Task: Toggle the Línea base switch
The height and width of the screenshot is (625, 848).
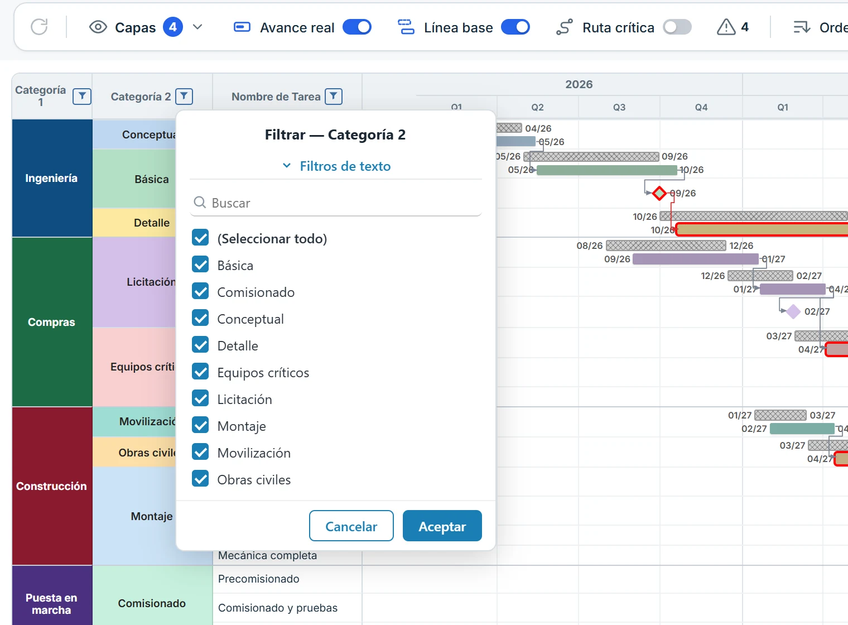Action: [515, 27]
